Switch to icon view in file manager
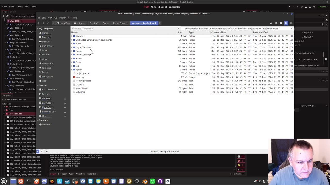Screen dimensions: 330x185 pyautogui.click(x=281, y=23)
